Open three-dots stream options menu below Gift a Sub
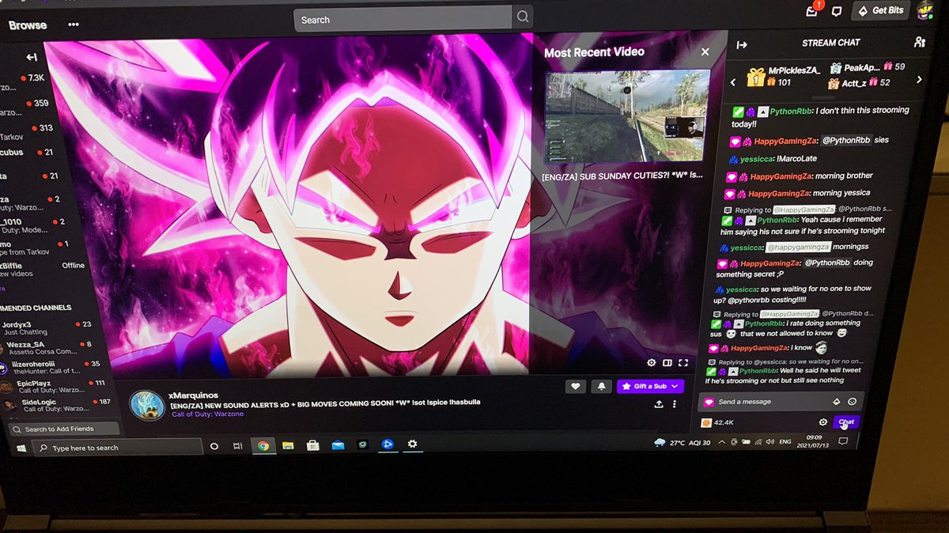This screenshot has height=533, width=949. click(x=675, y=404)
